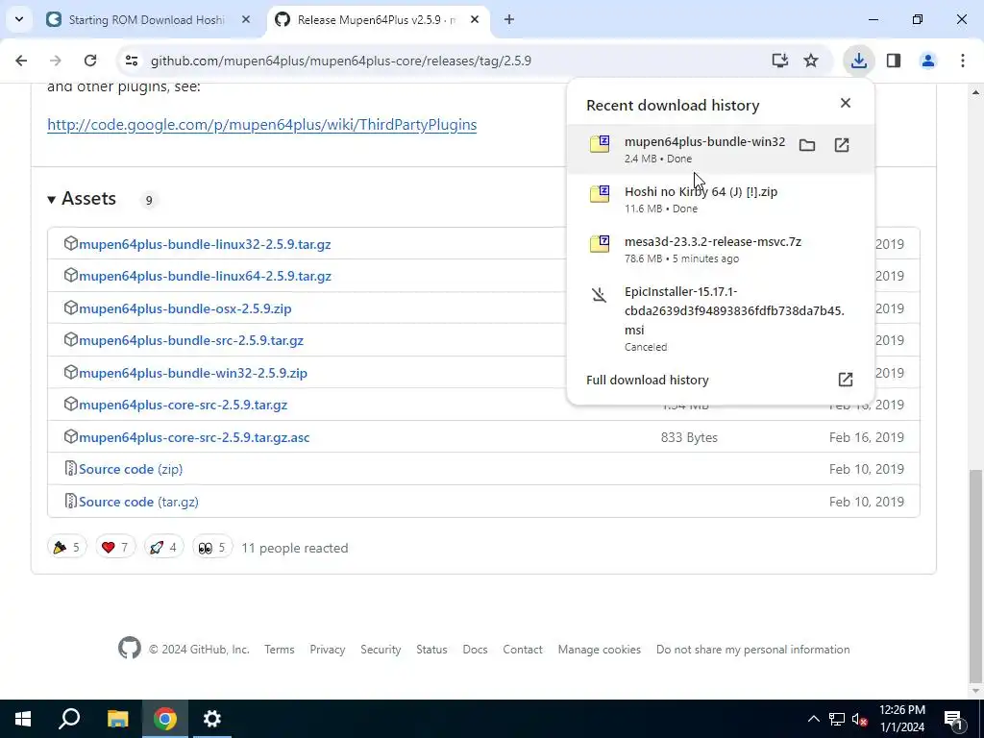Viewport: 984px width, 738px height.
Task: Show mupen64plus-bundle-win32 in folder
Action: pyautogui.click(x=807, y=146)
